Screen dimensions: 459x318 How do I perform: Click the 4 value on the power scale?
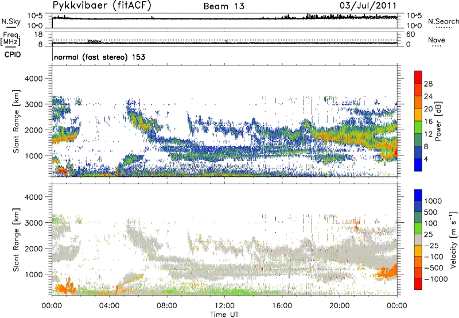(x=426, y=159)
